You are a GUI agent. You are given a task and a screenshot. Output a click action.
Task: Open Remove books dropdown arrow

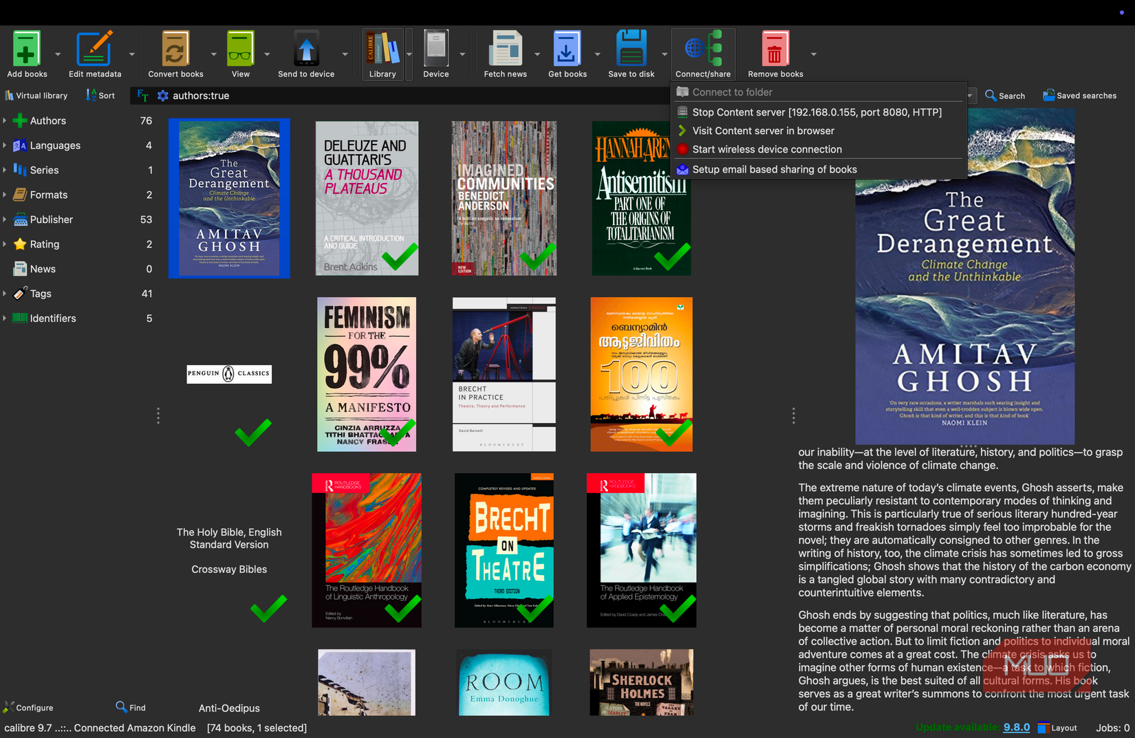coord(814,54)
